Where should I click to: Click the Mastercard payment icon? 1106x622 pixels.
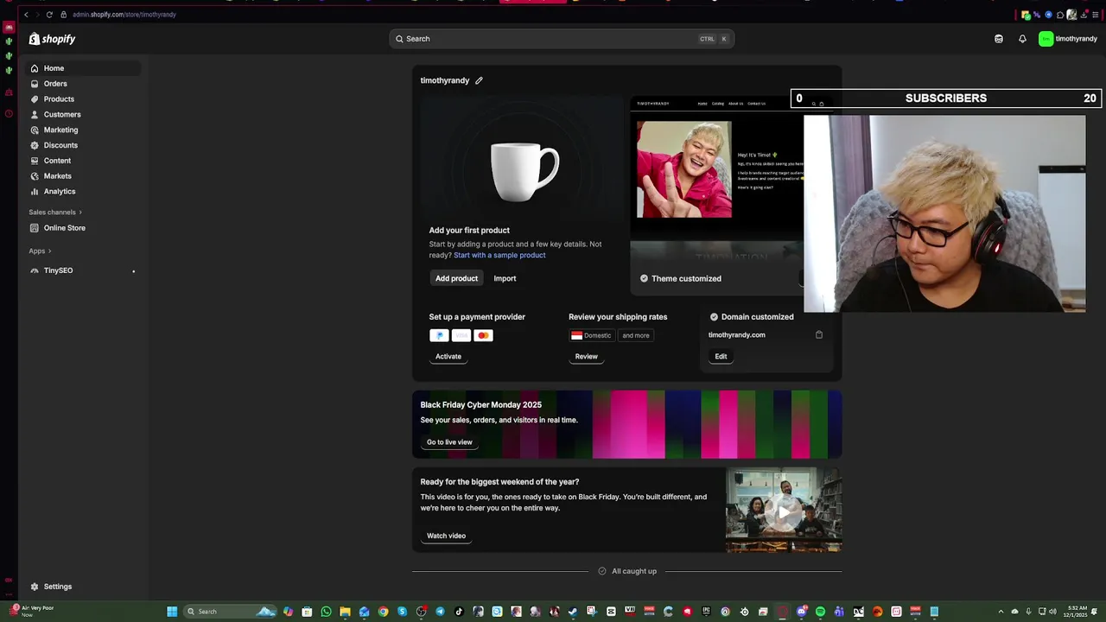[x=484, y=335]
